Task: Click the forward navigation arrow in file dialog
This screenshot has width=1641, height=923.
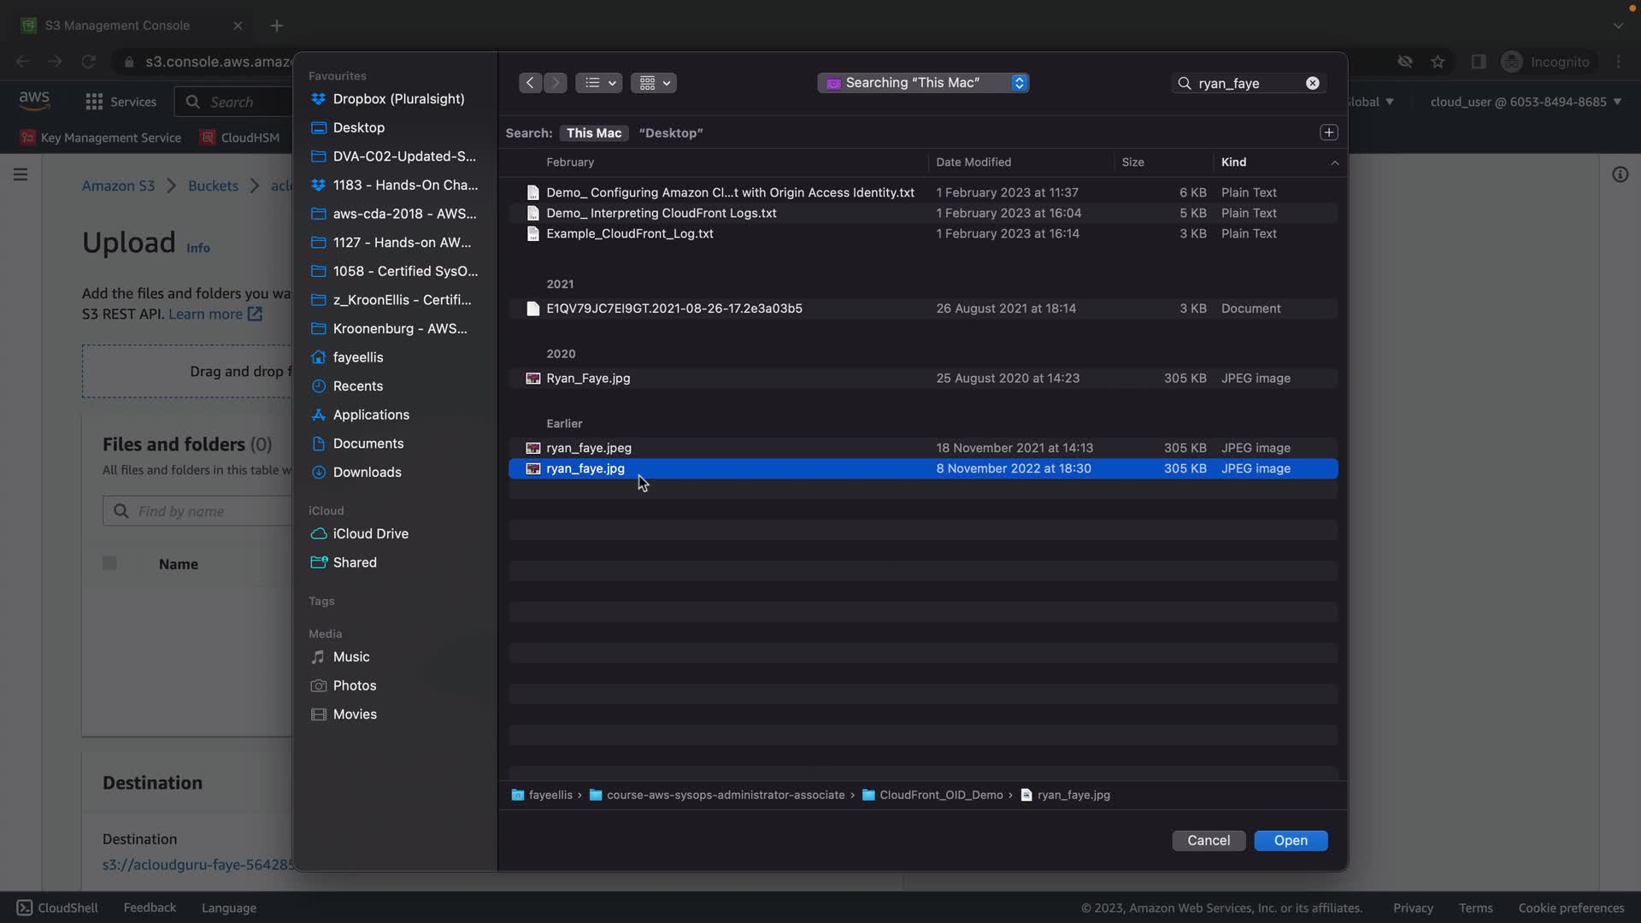Action: 556,83
